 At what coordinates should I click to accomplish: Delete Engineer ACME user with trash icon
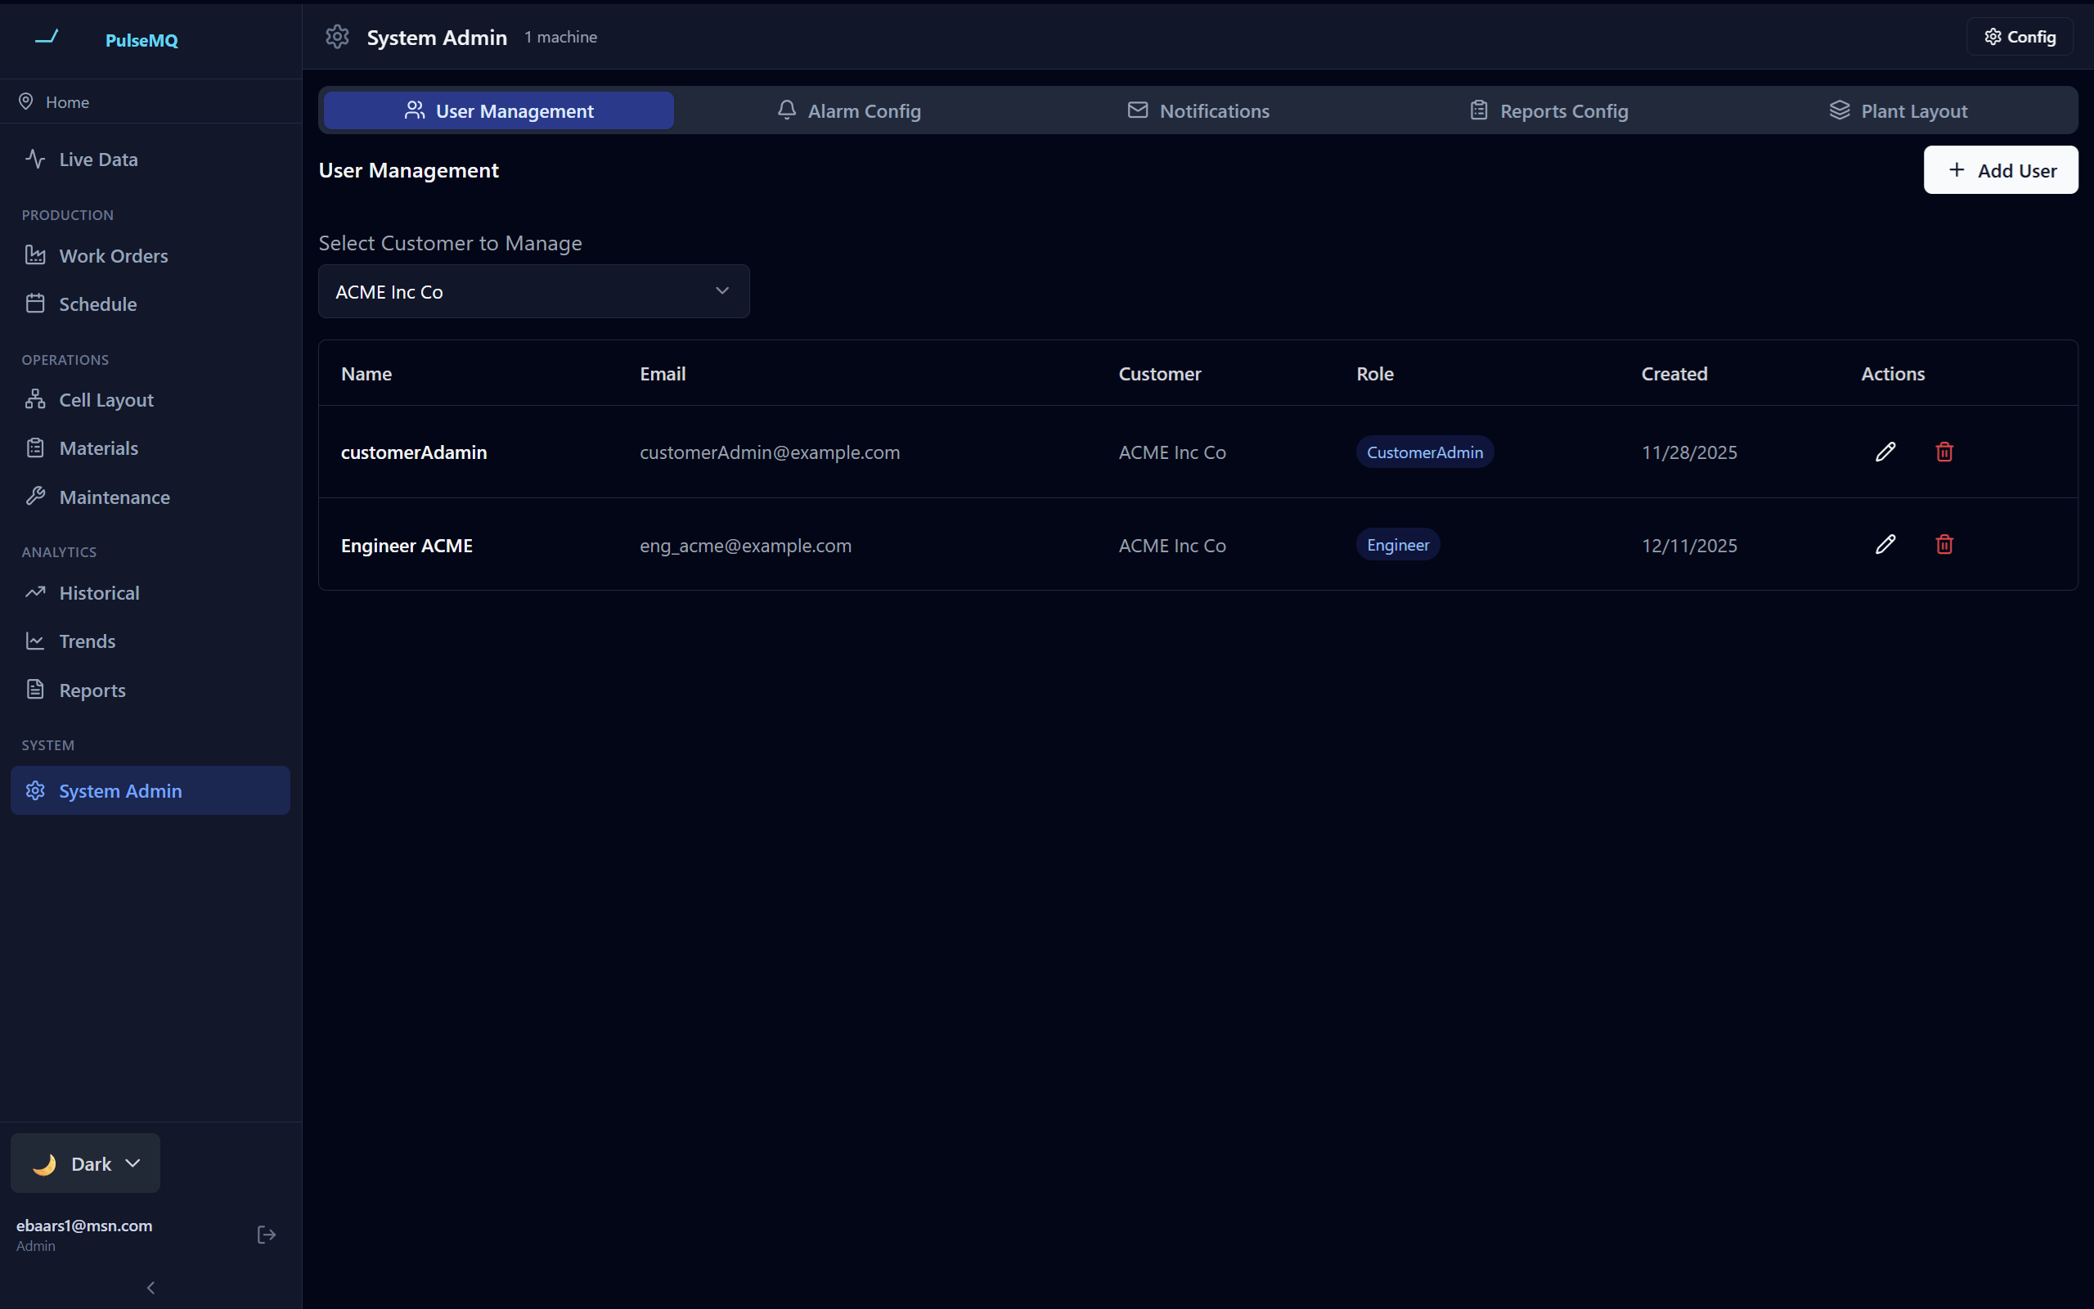tap(1944, 545)
